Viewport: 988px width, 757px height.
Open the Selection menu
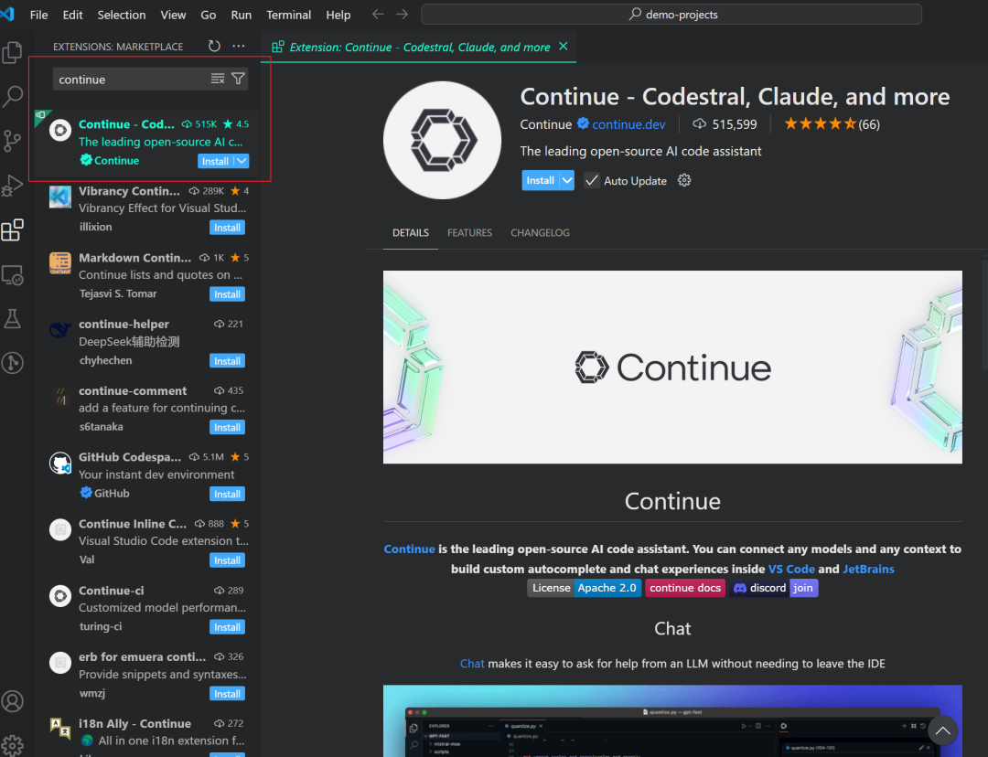[x=122, y=15]
